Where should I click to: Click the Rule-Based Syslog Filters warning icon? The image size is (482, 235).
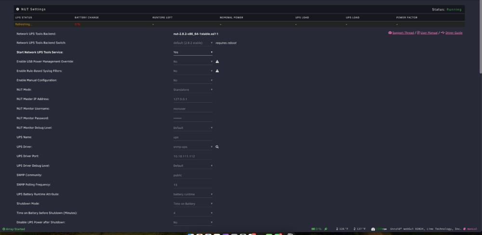click(217, 71)
